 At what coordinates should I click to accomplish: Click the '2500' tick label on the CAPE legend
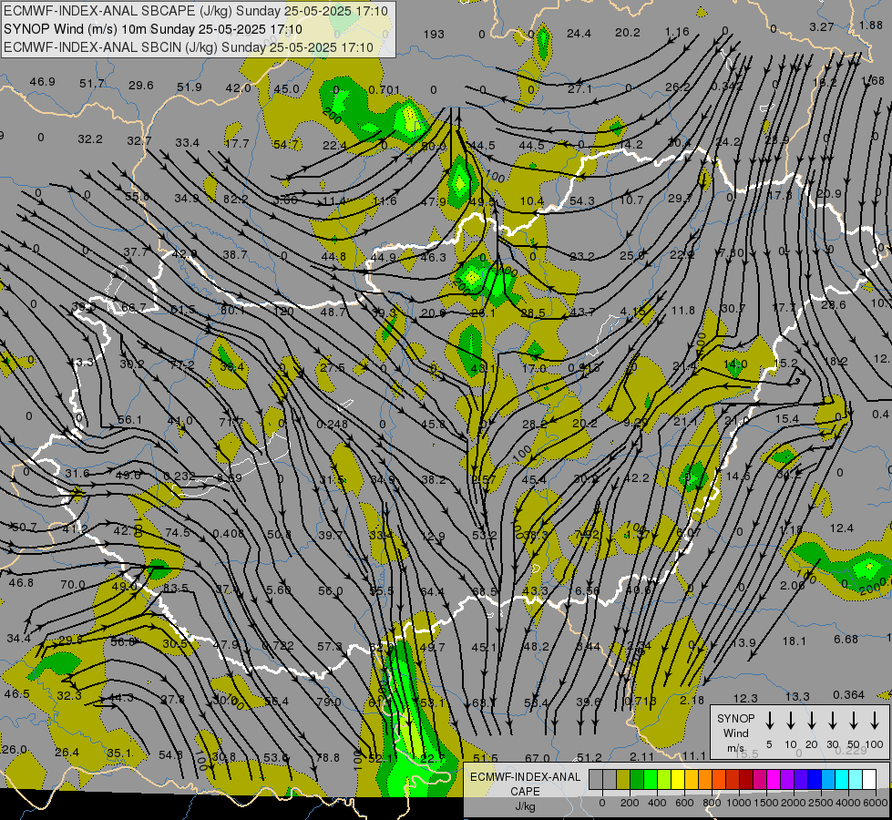tap(821, 803)
